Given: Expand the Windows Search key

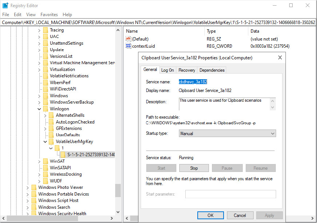Looking at the screenshot, I should point(27,207).
